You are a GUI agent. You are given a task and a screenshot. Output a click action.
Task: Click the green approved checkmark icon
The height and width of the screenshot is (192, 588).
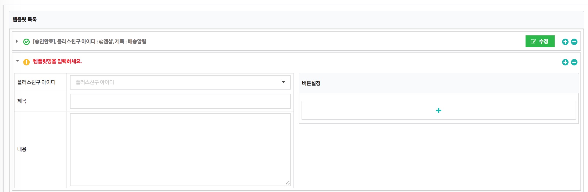26,42
